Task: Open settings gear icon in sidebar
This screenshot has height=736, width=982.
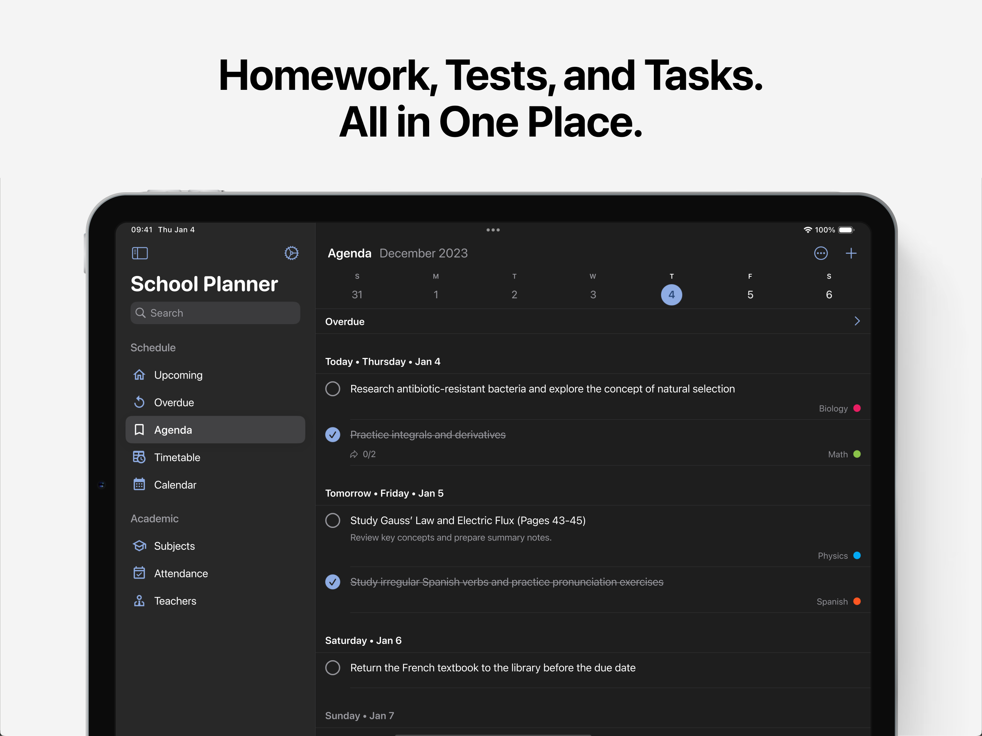Action: click(x=291, y=253)
